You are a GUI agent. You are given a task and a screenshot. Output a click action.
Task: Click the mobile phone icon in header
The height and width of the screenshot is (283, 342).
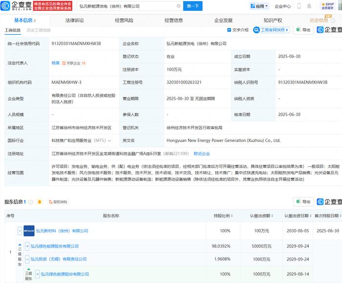click(x=299, y=6)
